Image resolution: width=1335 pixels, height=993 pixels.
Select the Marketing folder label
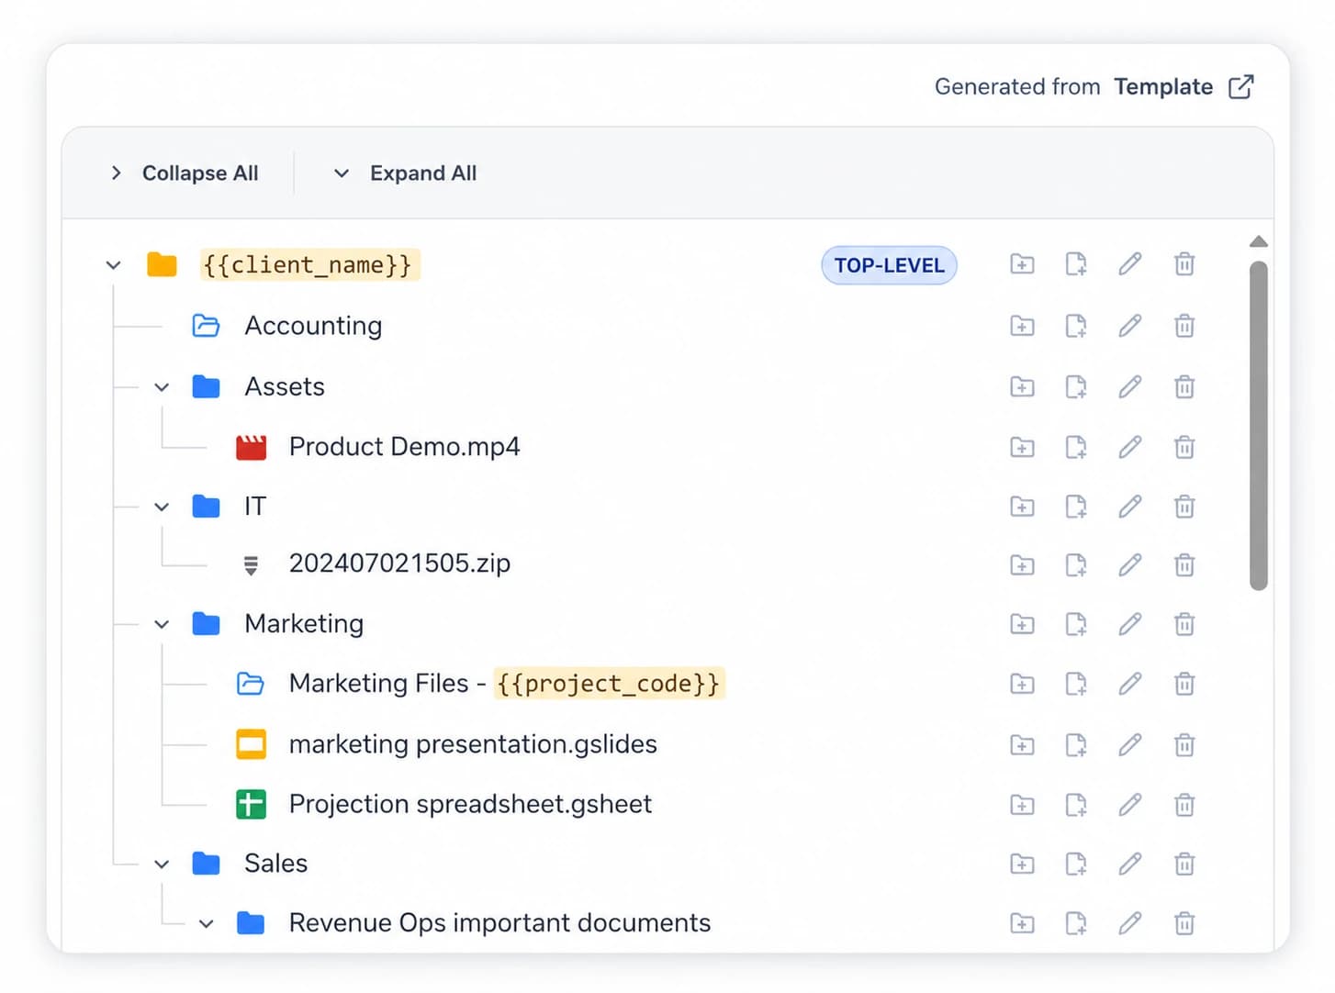tap(304, 624)
